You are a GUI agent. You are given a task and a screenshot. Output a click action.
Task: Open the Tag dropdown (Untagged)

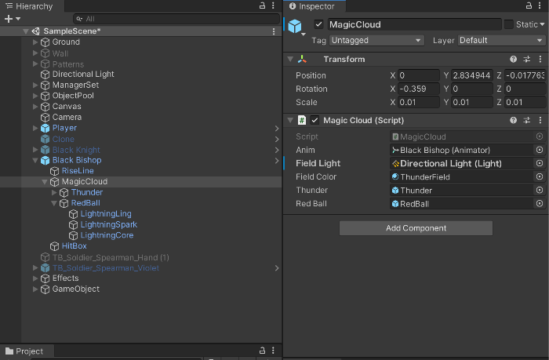[x=376, y=41]
